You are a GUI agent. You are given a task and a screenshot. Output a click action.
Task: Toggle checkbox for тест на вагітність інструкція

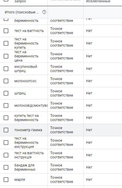(6, 155)
